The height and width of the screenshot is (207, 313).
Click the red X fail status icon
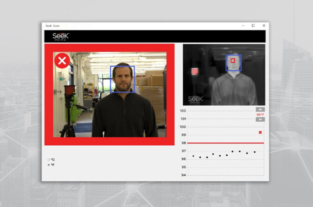(62, 61)
